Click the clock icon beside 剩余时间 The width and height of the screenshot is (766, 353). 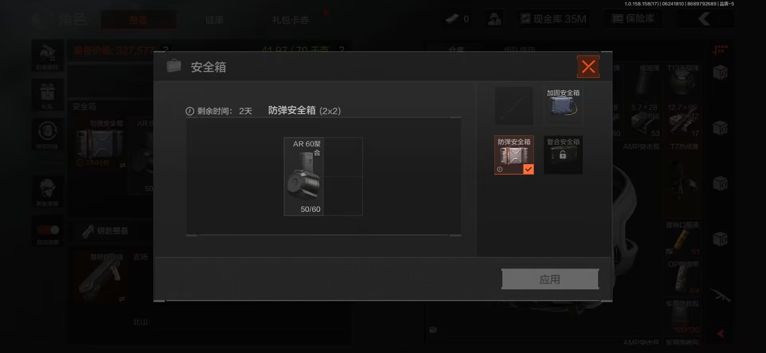(190, 111)
